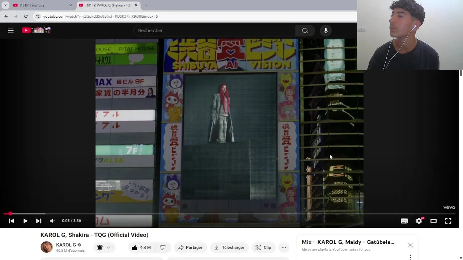
Task: Focus the Rechercher search field
Action: [x=214, y=31]
